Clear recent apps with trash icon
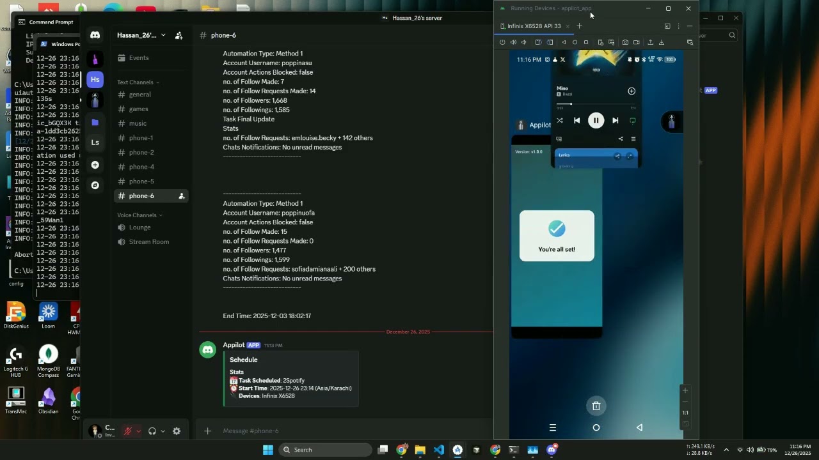 click(x=596, y=406)
